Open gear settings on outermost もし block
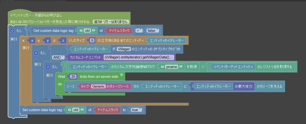The image size is (306, 124). 13,31
